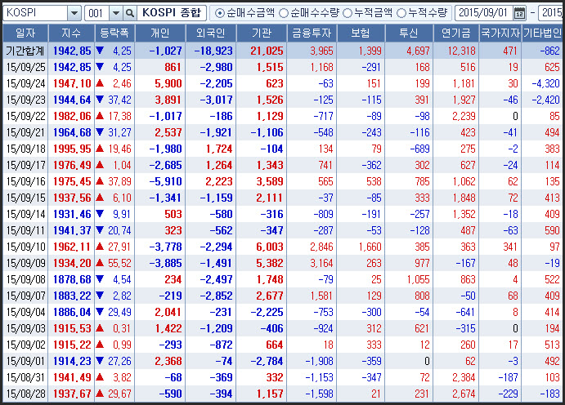Select the 누적수량 radio button
The width and height of the screenshot is (565, 405).
(x=401, y=13)
